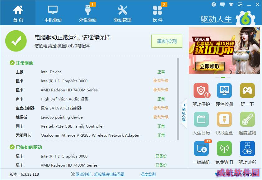Select Realtek PCIe GBE Family Controller entry

(x=92, y=126)
